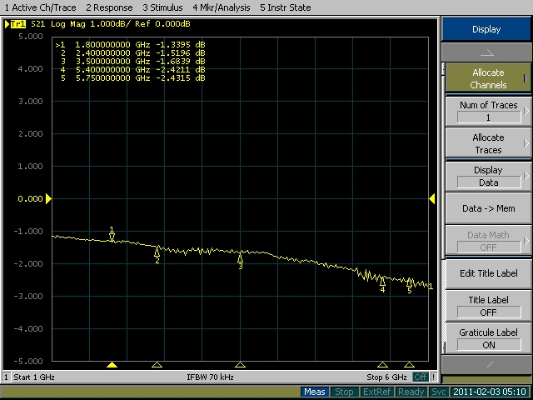
Task: Open the Response menu
Action: (x=109, y=7)
